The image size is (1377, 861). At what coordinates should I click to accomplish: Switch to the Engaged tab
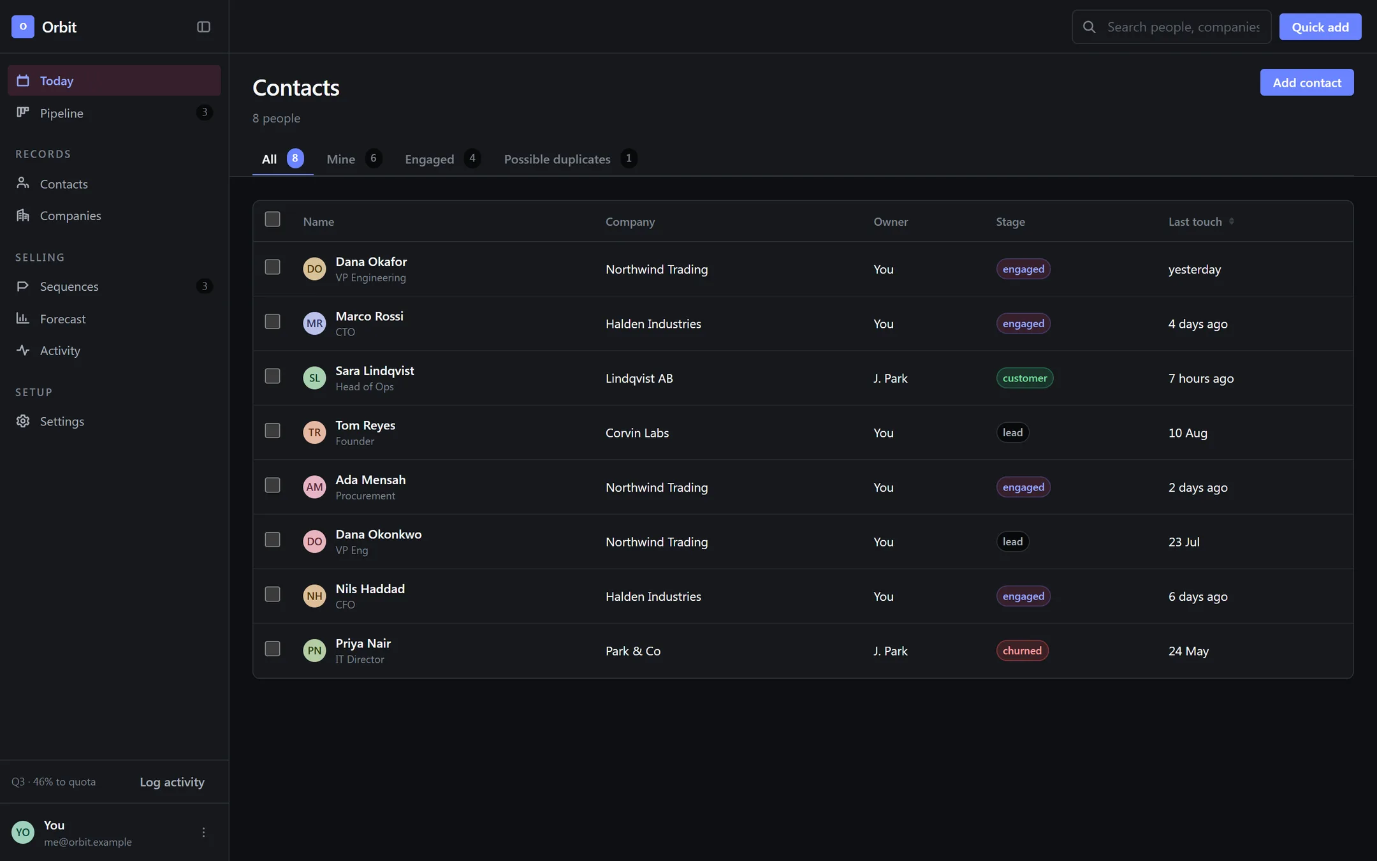coord(442,159)
